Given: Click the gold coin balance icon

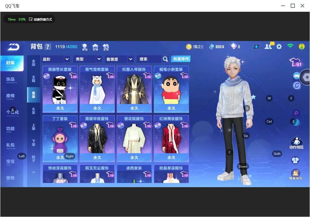Looking at the screenshot, I should pos(189,47).
